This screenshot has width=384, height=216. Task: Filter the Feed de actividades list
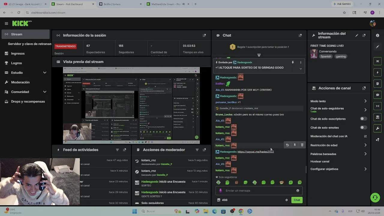click(x=117, y=150)
